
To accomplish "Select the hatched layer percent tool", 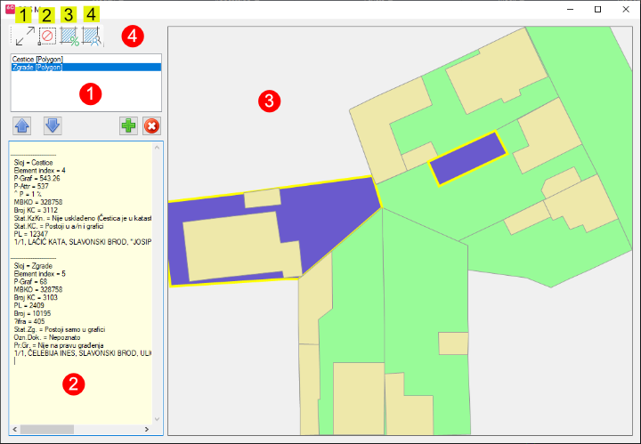I will [70, 36].
